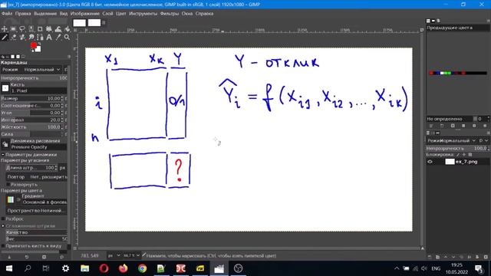Adjust the Непрозрачность slider in tool options
This screenshot has width=491, height=276.
pos(34,77)
